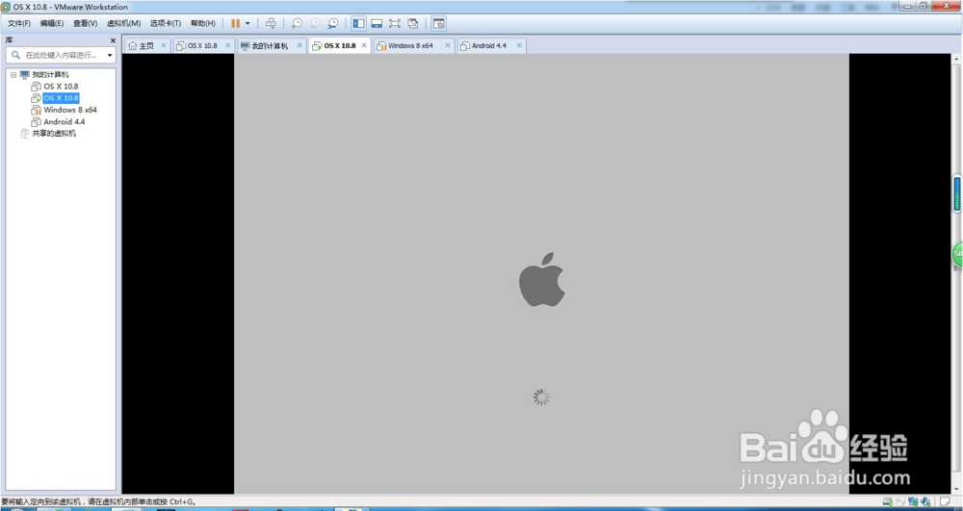This screenshot has width=963, height=511.
Task: Click the sound card status bar icon
Action: (x=925, y=501)
